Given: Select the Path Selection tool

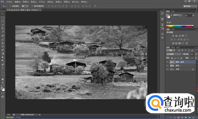Looking at the screenshot, I should point(3,72).
